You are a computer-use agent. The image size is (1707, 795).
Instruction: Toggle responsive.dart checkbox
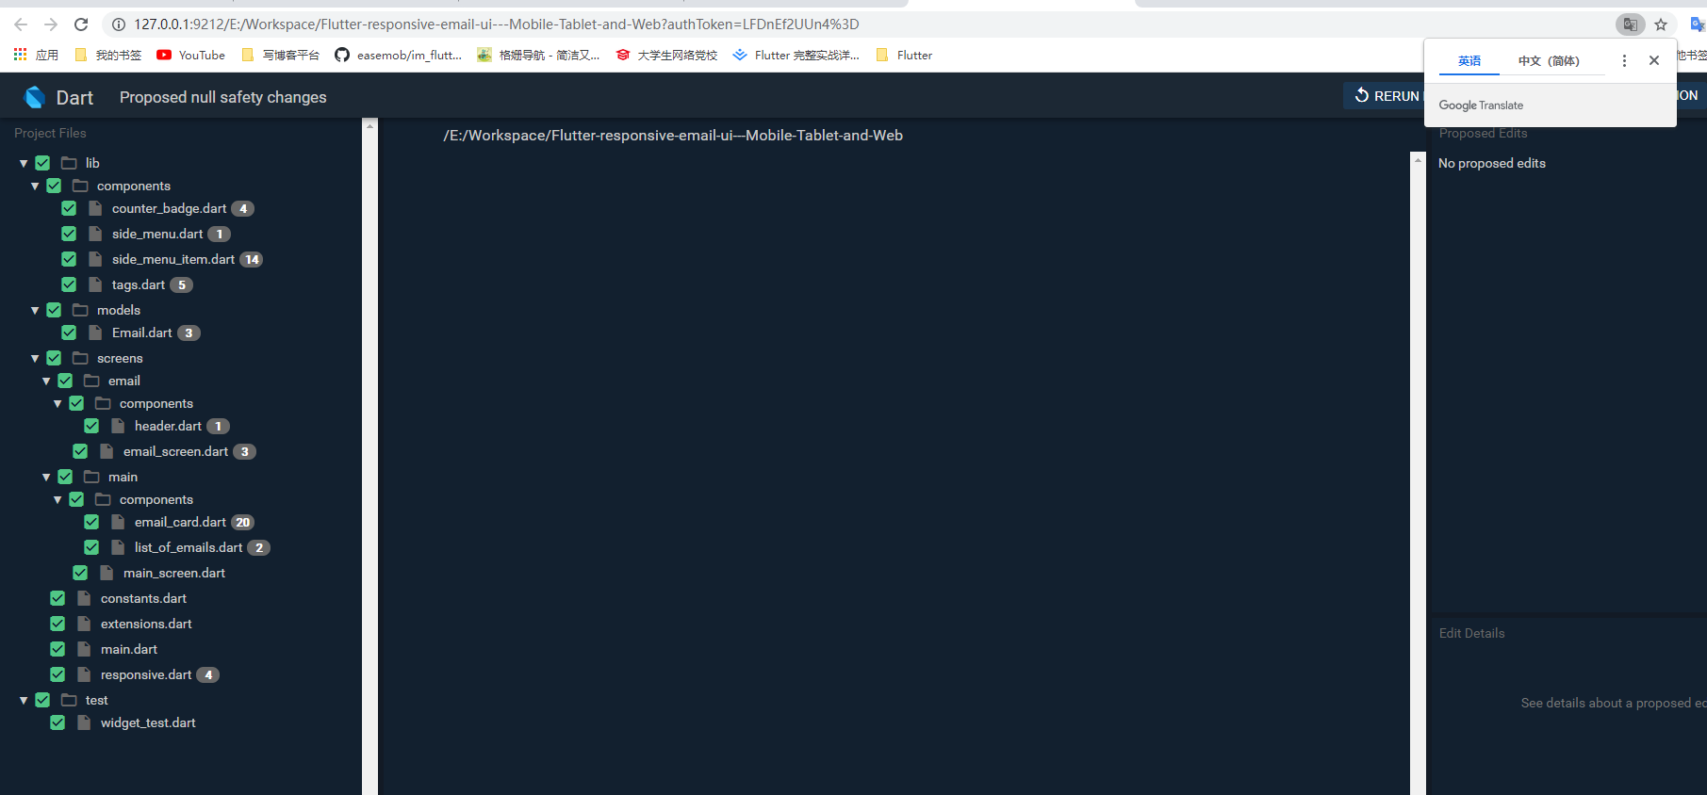[x=57, y=674]
